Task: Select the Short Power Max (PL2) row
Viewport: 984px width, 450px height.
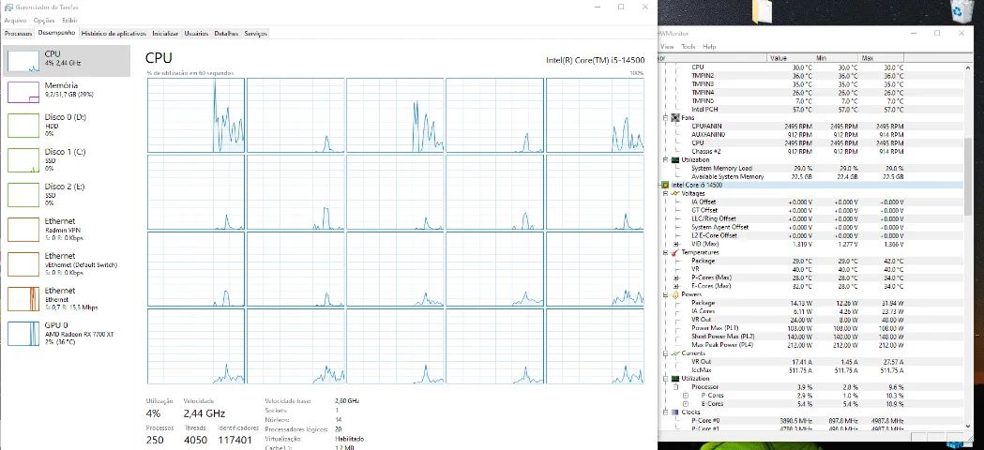Action: (810, 337)
